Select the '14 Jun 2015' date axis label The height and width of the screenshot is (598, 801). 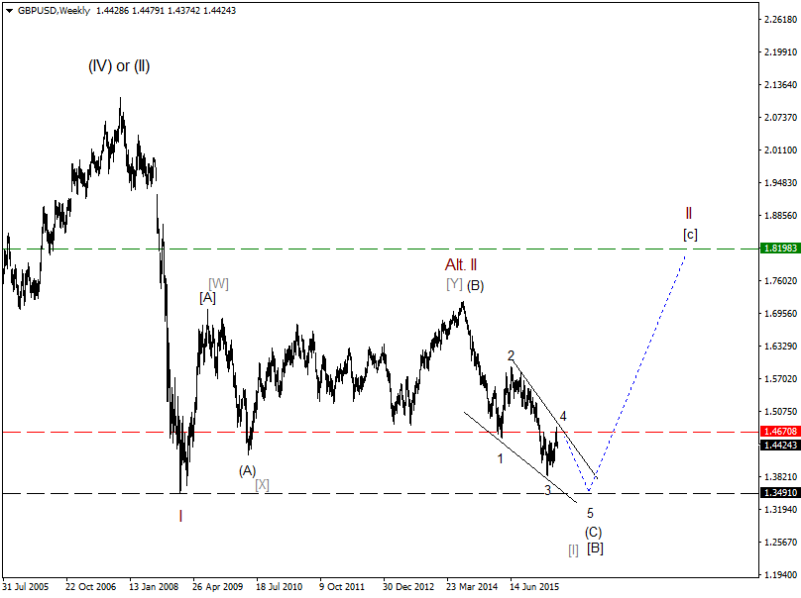[x=535, y=585]
